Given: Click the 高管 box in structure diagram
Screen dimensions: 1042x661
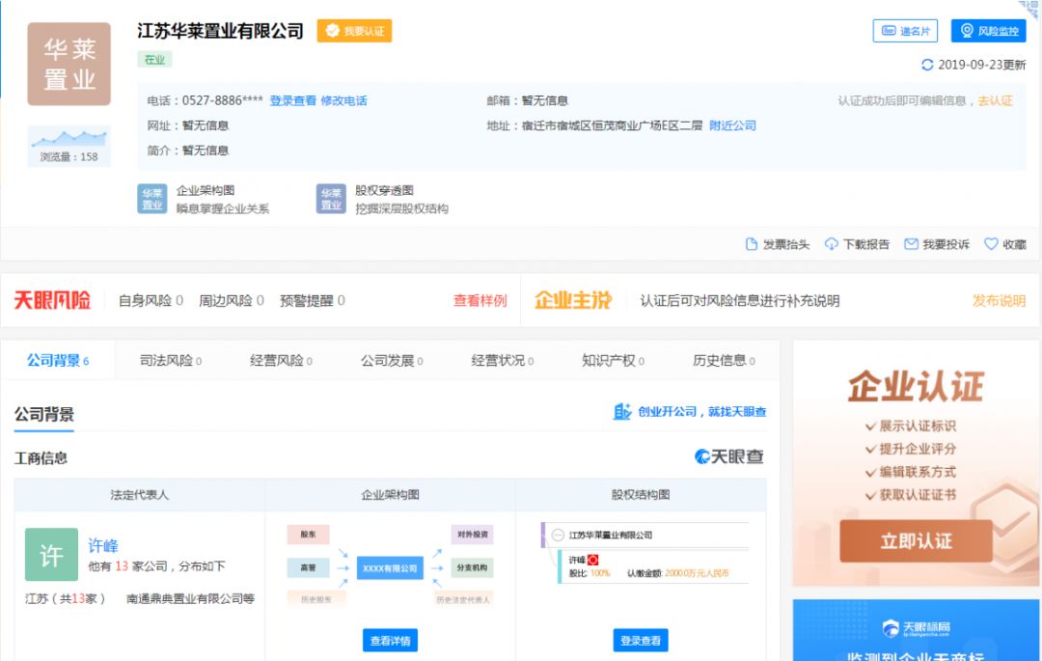Looking at the screenshot, I should pyautogui.click(x=308, y=567).
